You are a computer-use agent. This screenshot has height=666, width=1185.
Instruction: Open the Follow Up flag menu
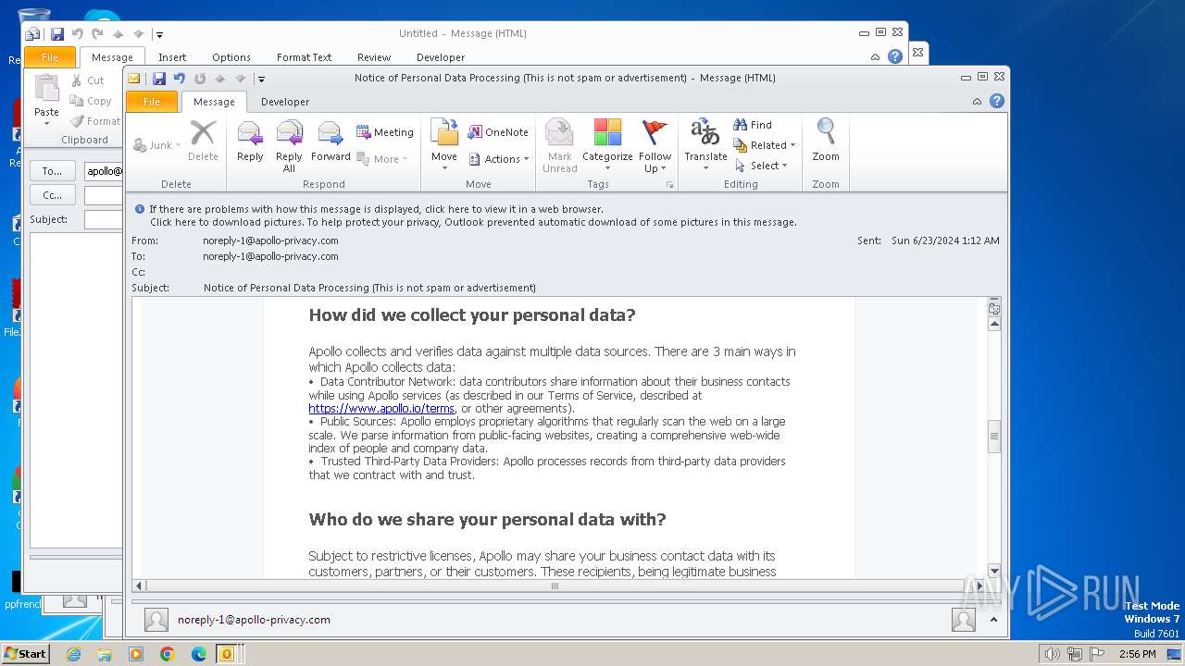tap(655, 144)
